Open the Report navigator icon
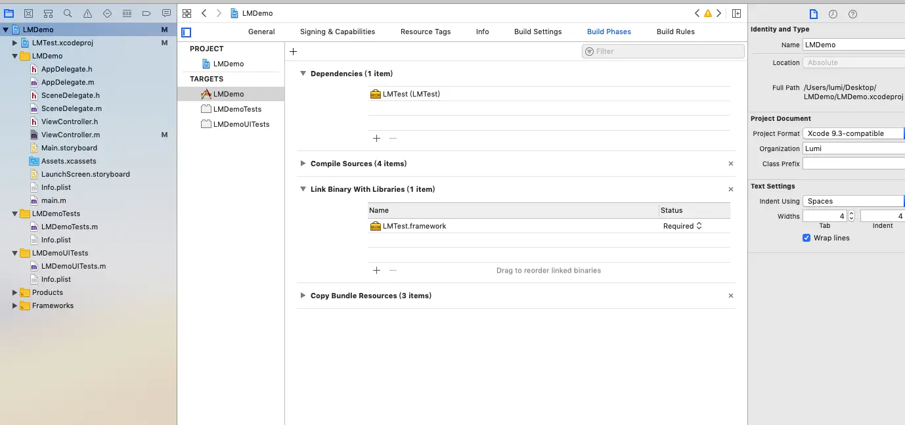 click(166, 13)
